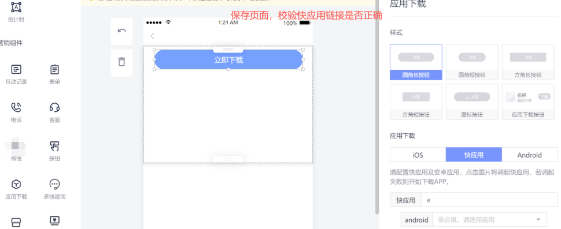Click the 快应用 link input field

[x=489, y=200]
